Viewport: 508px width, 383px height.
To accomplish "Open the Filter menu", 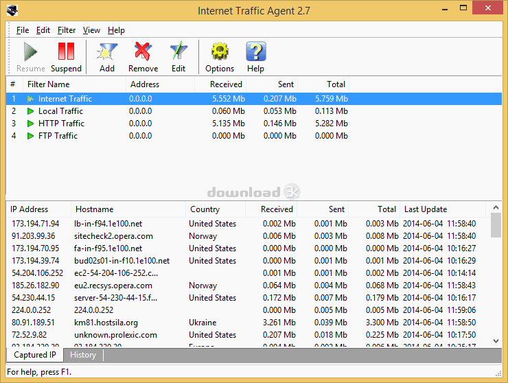I will tap(67, 30).
